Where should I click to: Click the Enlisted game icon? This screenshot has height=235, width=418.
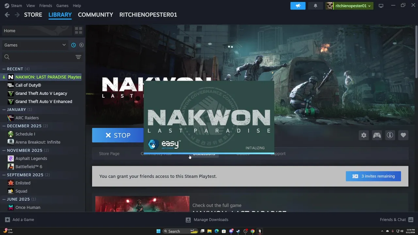(x=11, y=183)
